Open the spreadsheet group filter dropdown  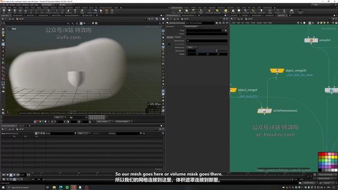point(75,134)
